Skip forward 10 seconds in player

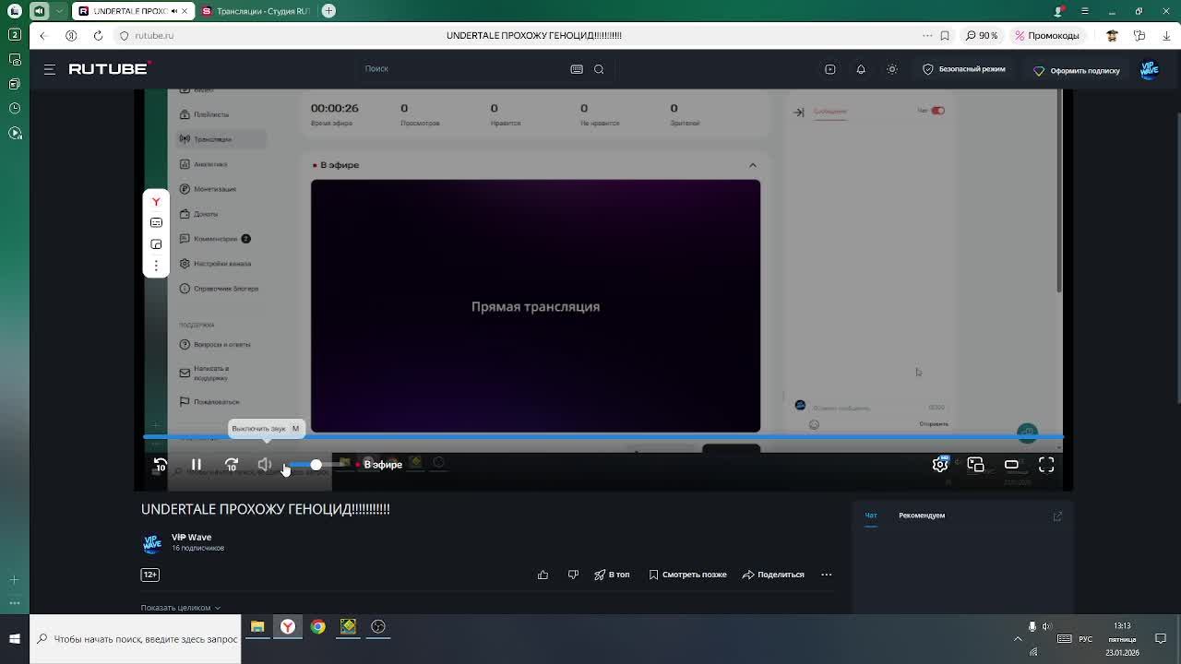(232, 465)
